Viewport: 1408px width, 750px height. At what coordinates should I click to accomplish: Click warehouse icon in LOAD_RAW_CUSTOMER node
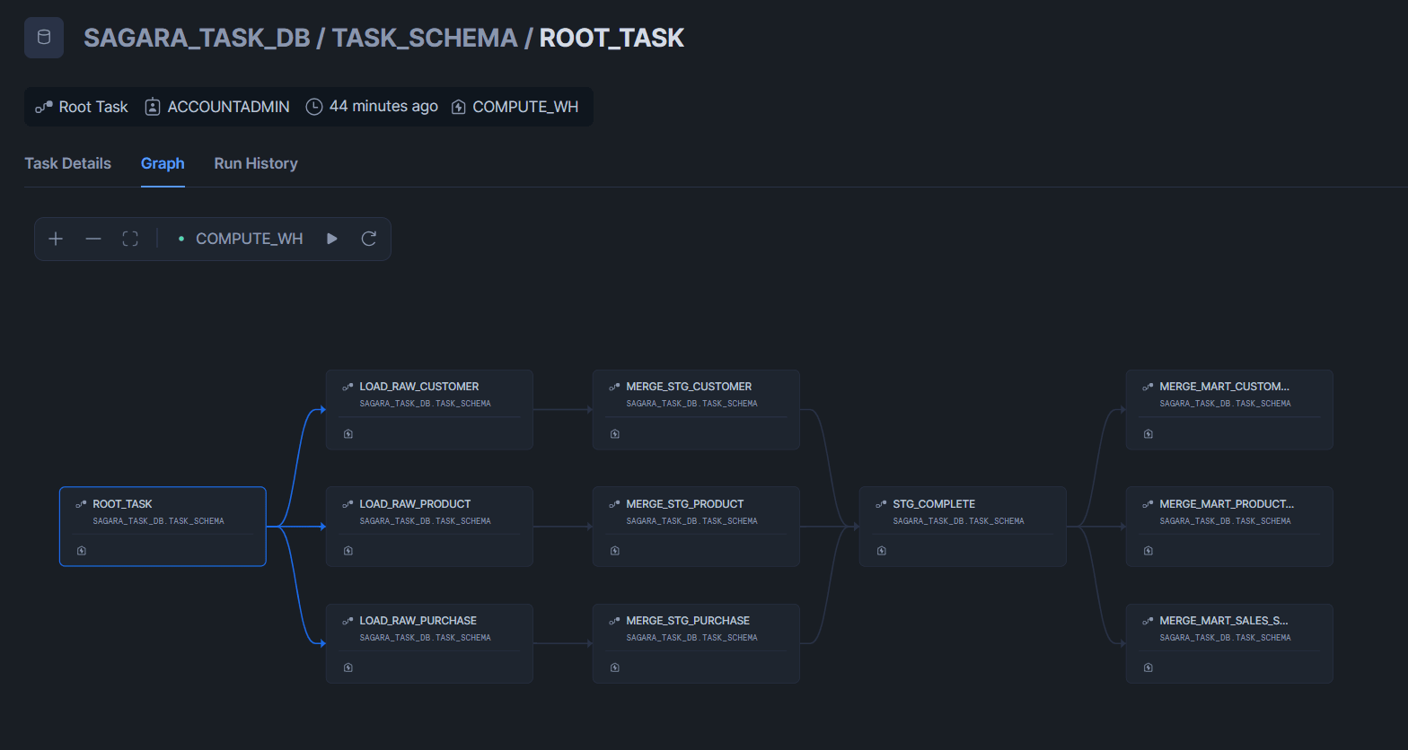(x=348, y=434)
